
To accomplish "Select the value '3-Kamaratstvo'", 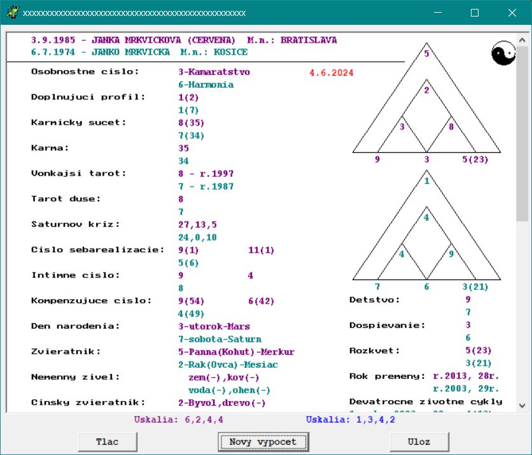I will 214,72.
